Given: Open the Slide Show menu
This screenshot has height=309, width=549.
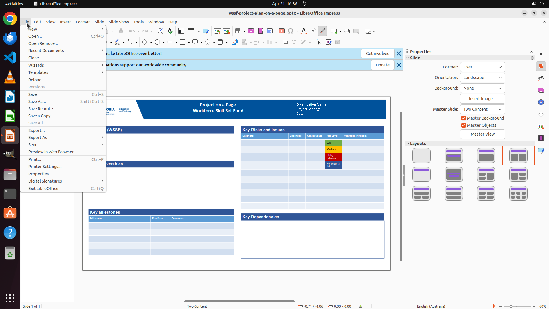Looking at the screenshot, I should coord(118,22).
